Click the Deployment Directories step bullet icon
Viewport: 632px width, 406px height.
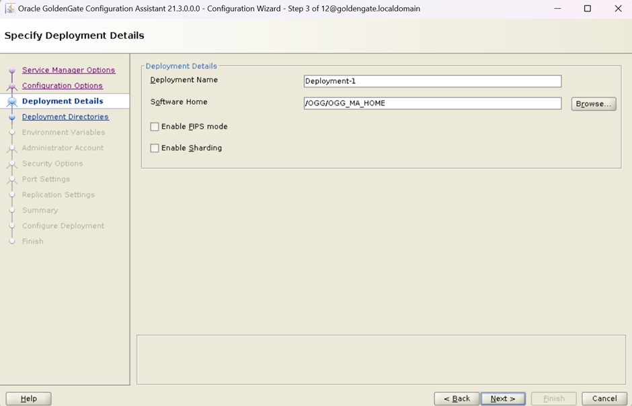click(11, 117)
